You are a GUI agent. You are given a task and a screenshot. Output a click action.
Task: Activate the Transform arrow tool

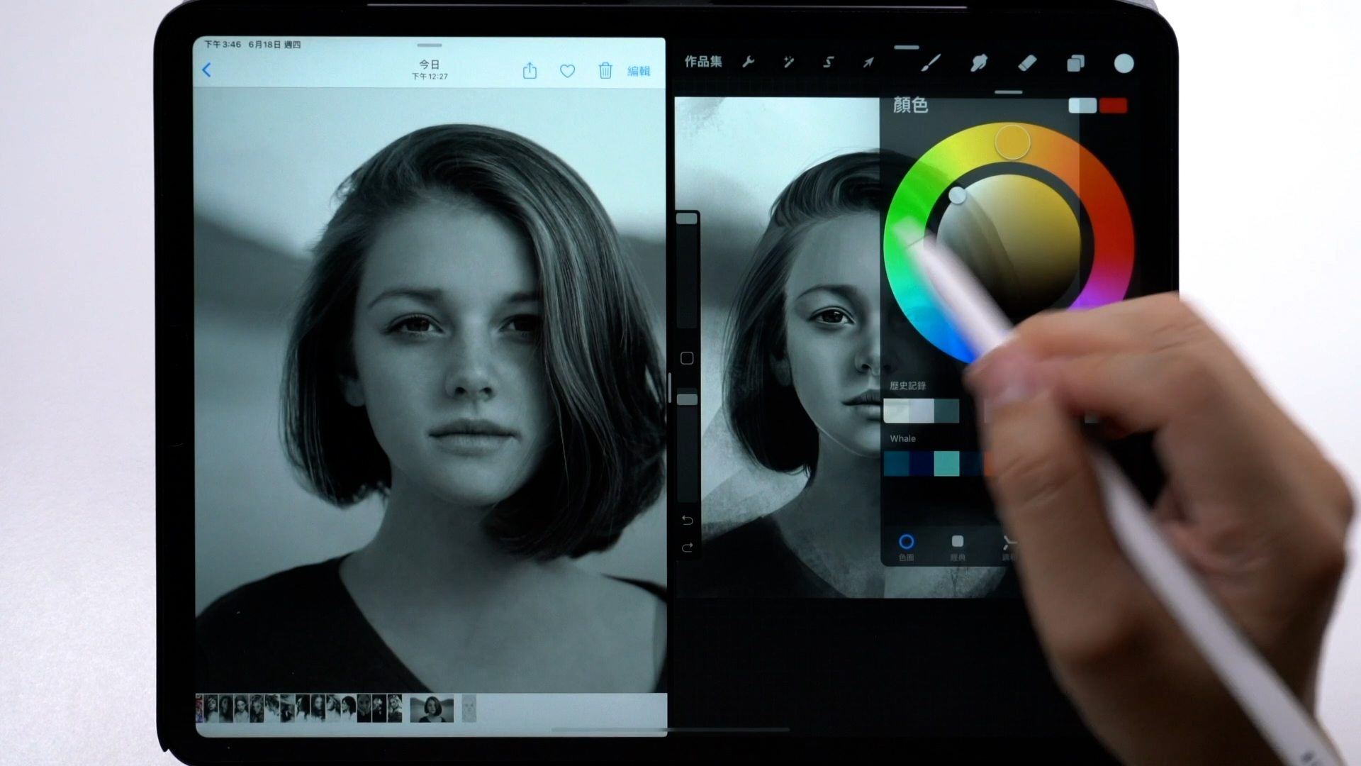point(868,62)
